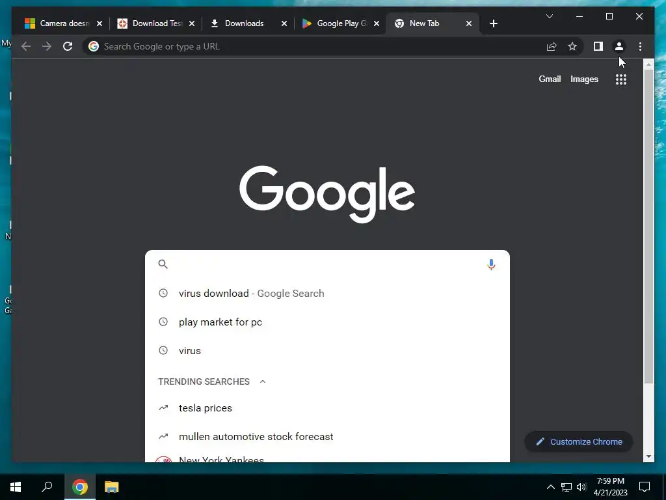666x500 pixels.
Task: Click the scrollbar down arrow
Action: [648, 456]
